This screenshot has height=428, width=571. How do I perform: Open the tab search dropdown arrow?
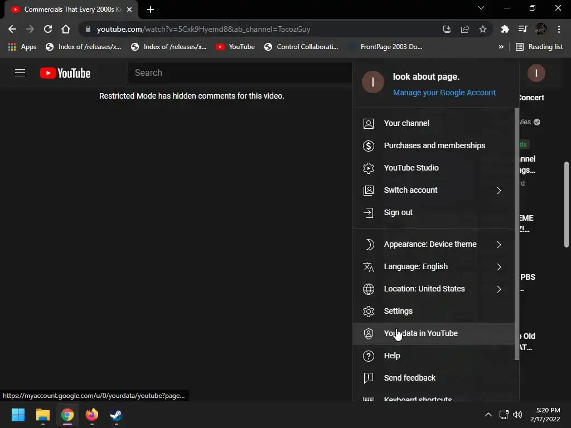[x=481, y=8]
